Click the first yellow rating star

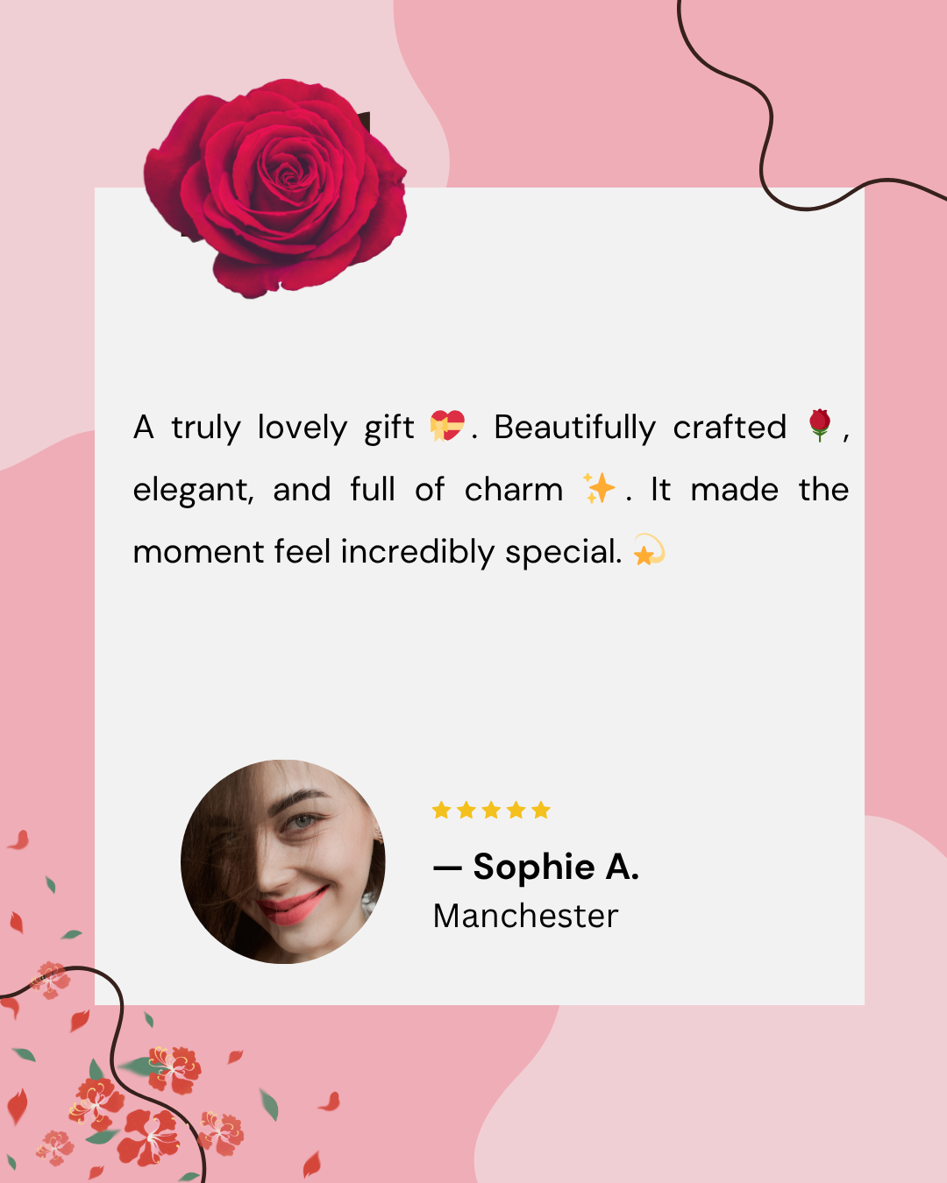point(441,810)
